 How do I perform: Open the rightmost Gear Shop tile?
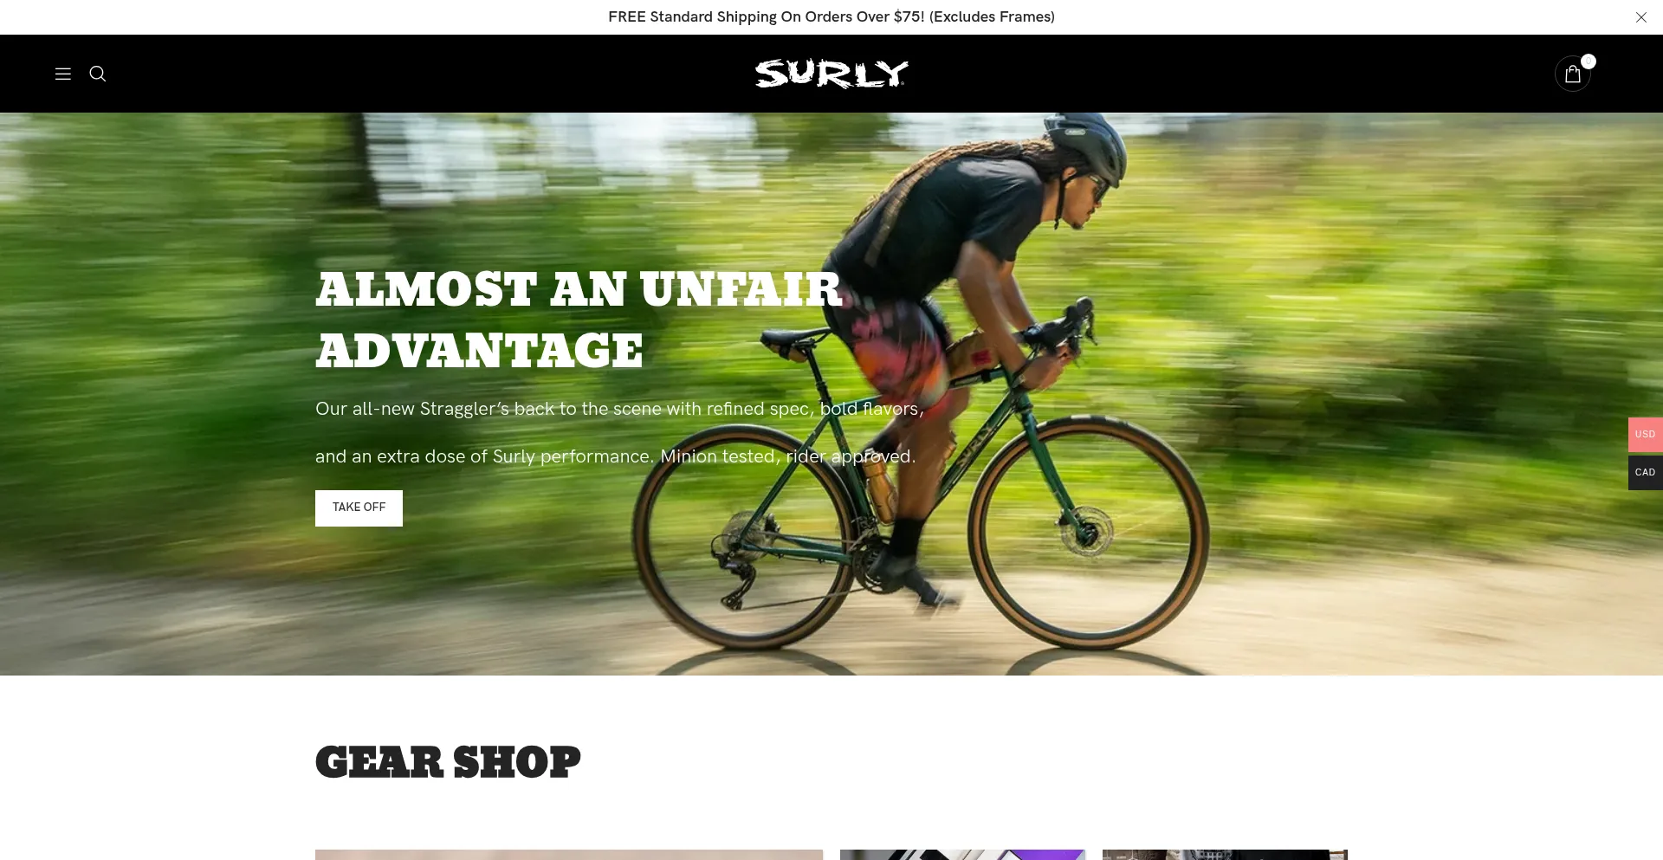point(1225,855)
